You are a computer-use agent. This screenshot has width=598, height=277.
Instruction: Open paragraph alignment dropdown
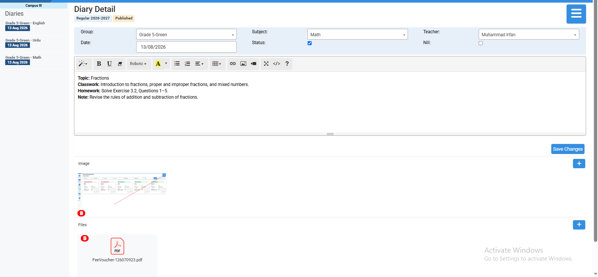200,64
